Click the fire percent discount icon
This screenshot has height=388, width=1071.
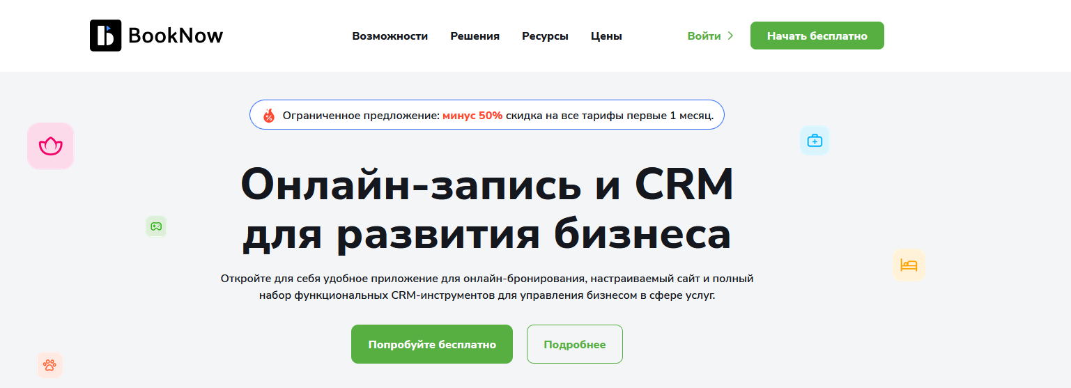[269, 116]
